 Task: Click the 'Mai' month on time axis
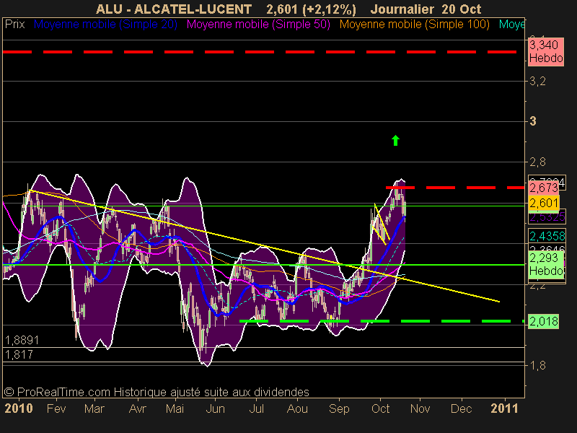(x=175, y=408)
